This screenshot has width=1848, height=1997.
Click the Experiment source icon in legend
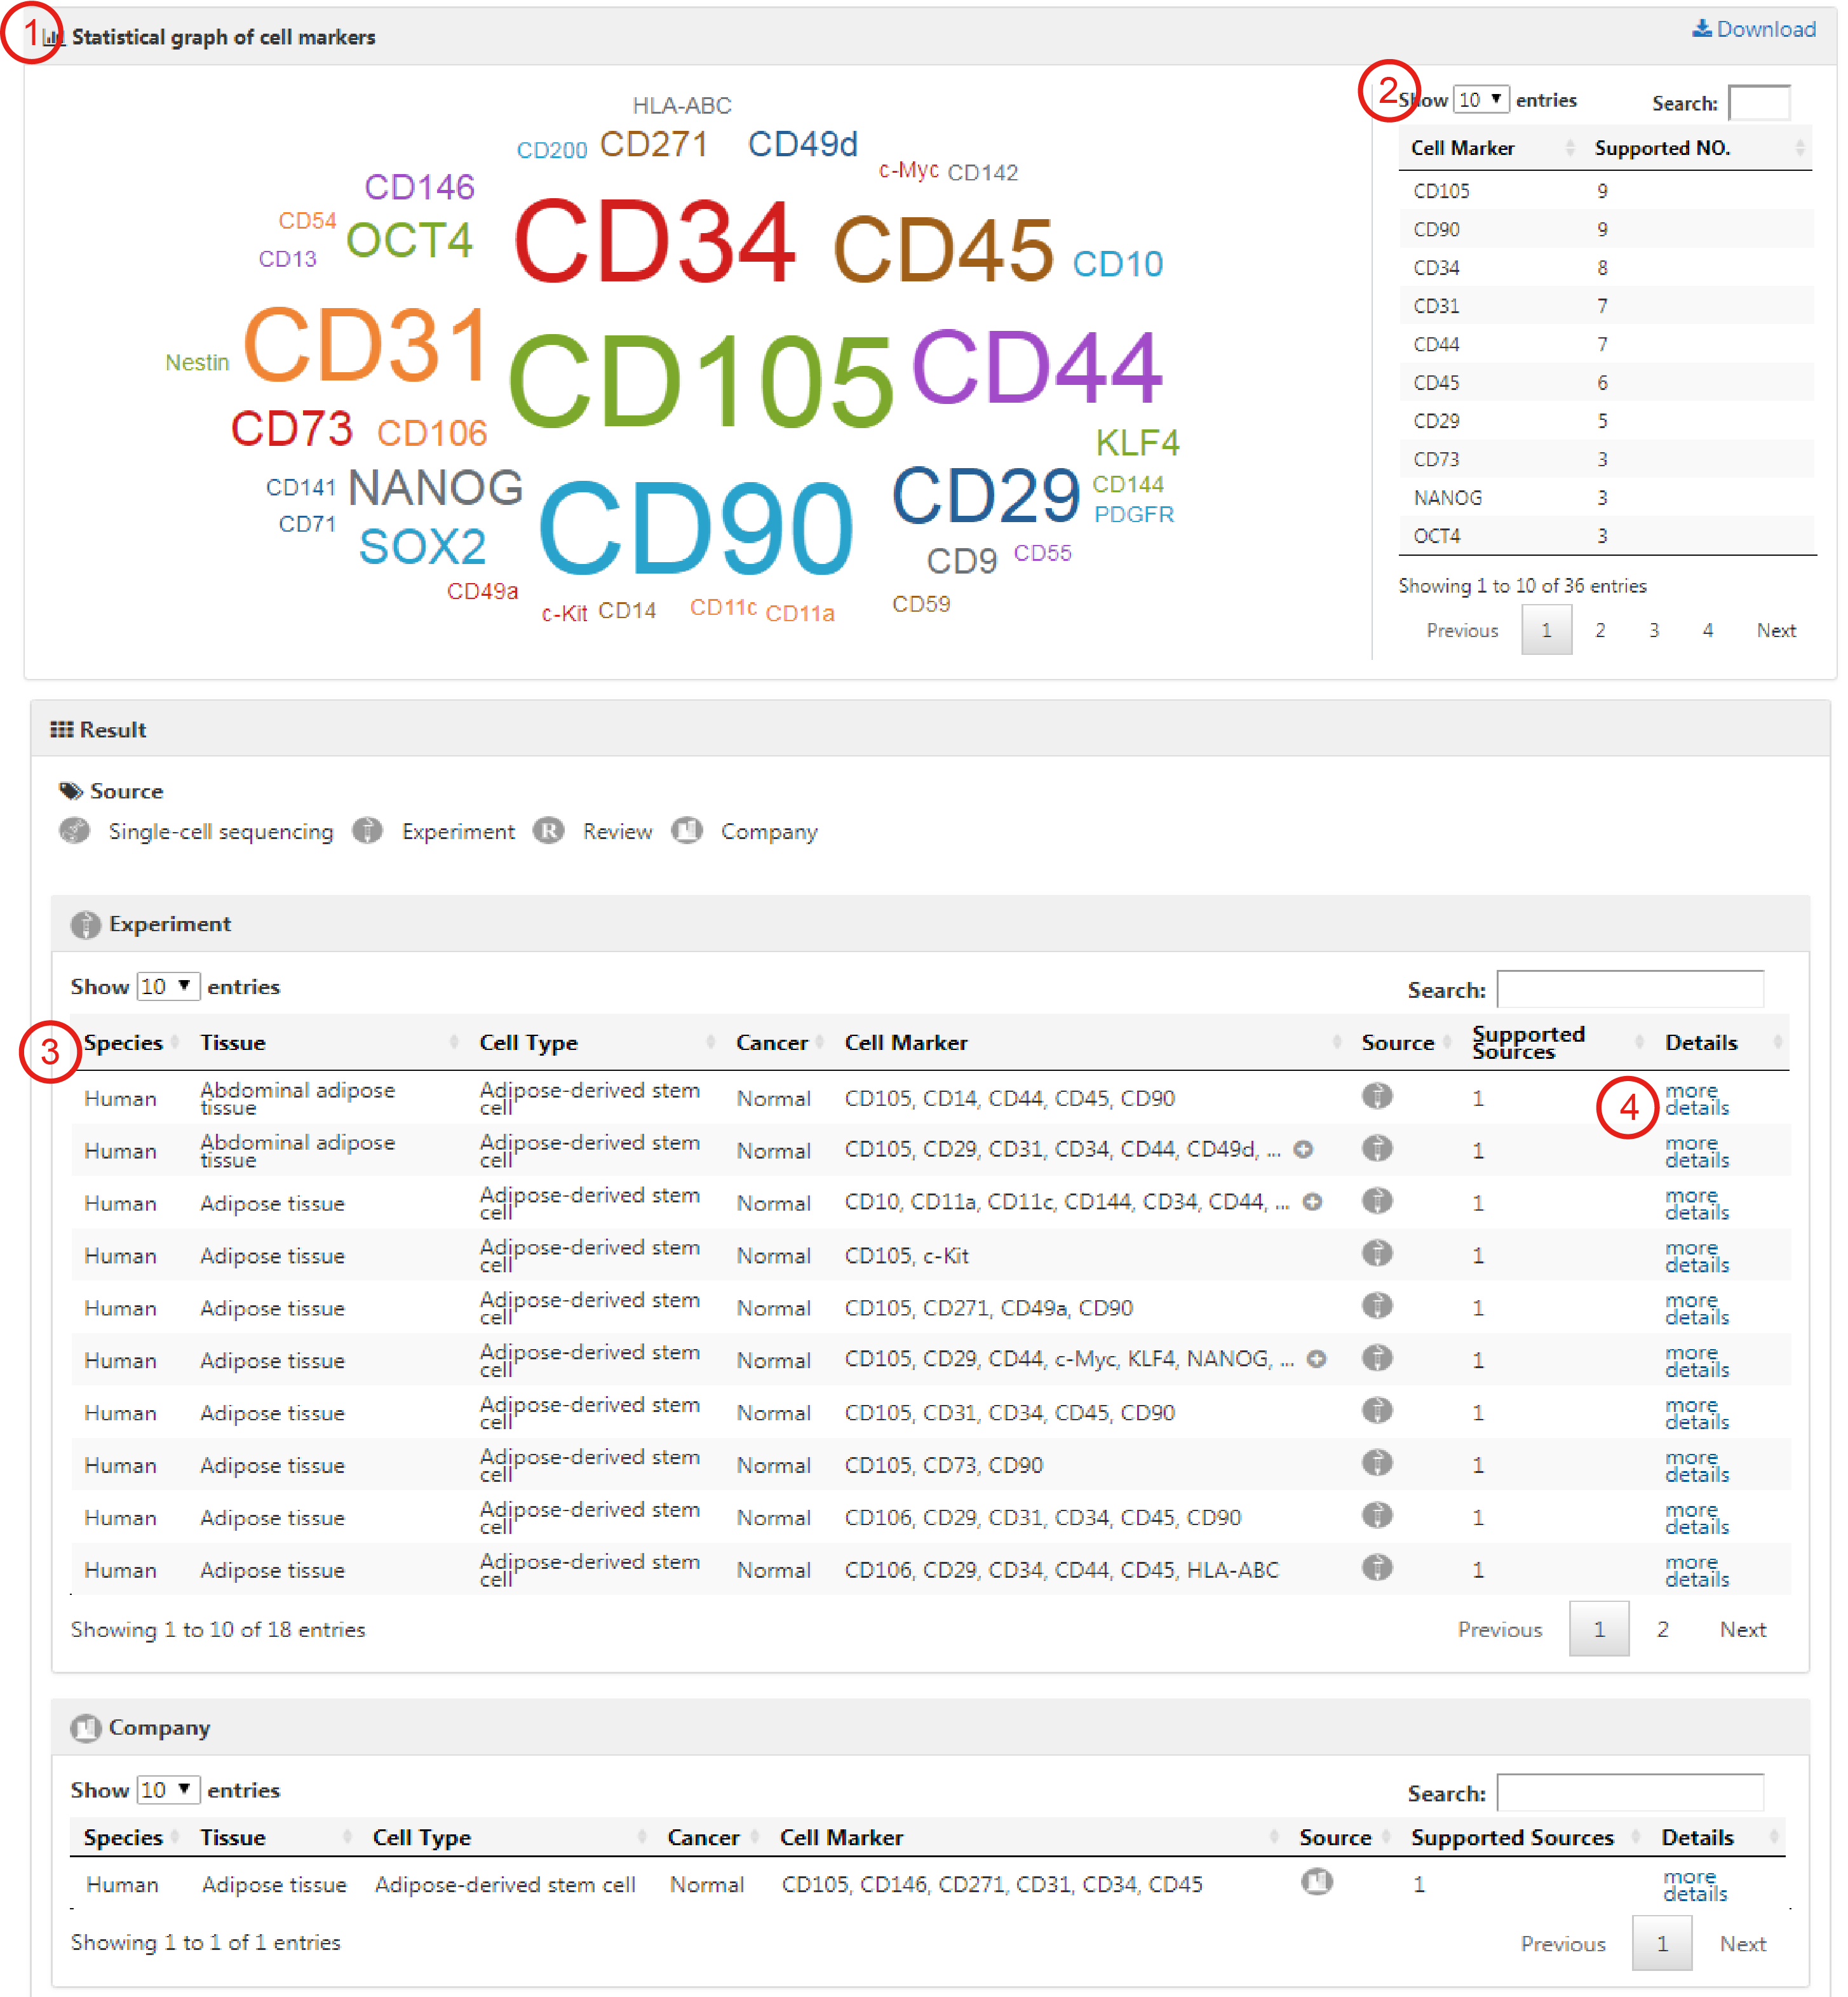pos(367,831)
